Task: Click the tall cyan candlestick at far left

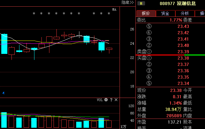Action: point(4,44)
